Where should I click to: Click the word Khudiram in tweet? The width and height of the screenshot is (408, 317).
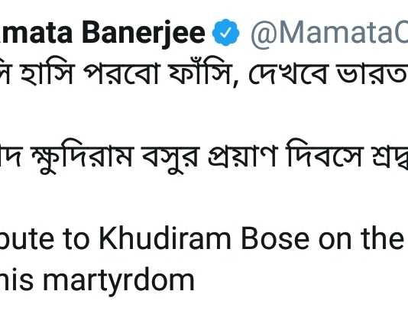point(165,238)
